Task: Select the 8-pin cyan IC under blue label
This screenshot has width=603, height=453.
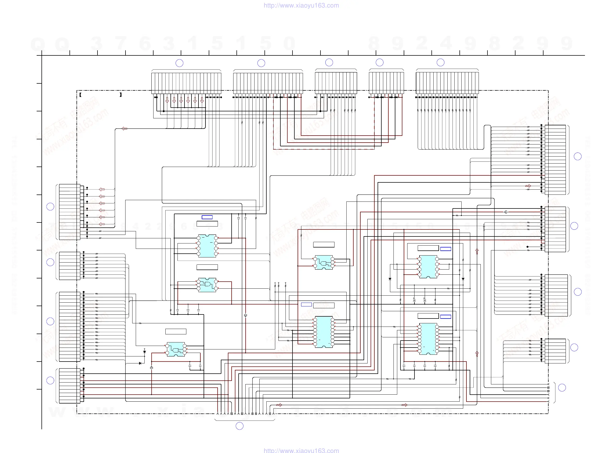Action: pyautogui.click(x=207, y=246)
